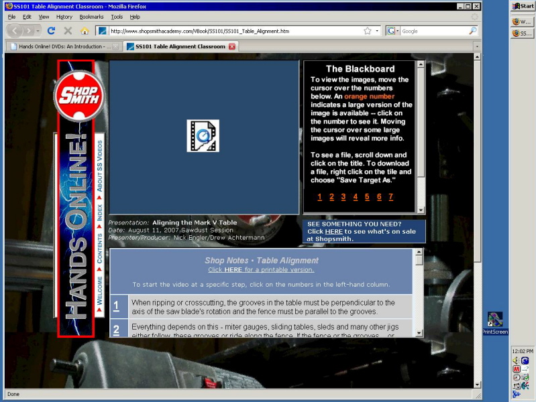
Task: Switch to the W... Firefox taskbar item
Action: point(523,21)
